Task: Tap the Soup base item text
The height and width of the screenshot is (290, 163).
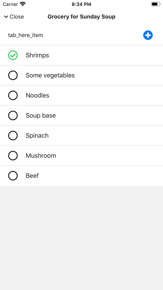Action: pyautogui.click(x=41, y=115)
